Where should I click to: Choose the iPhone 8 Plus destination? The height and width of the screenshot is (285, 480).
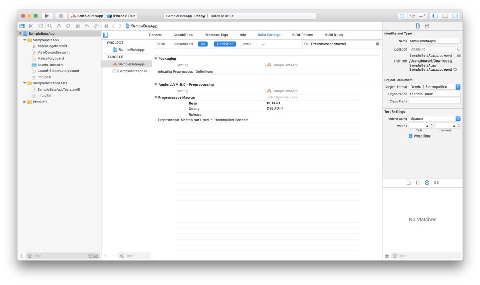121,16
